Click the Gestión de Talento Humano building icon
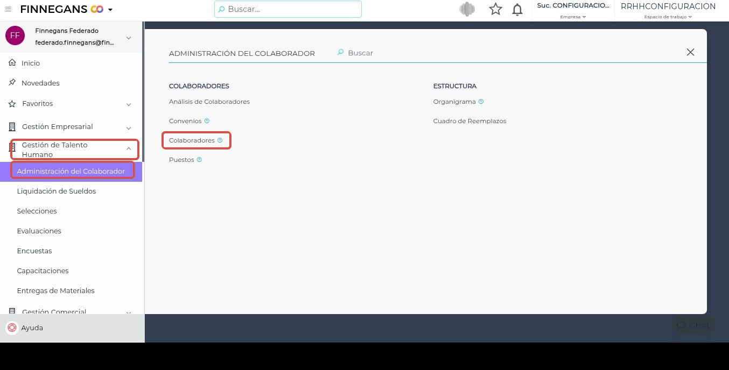The width and height of the screenshot is (729, 370). pyautogui.click(x=12, y=148)
